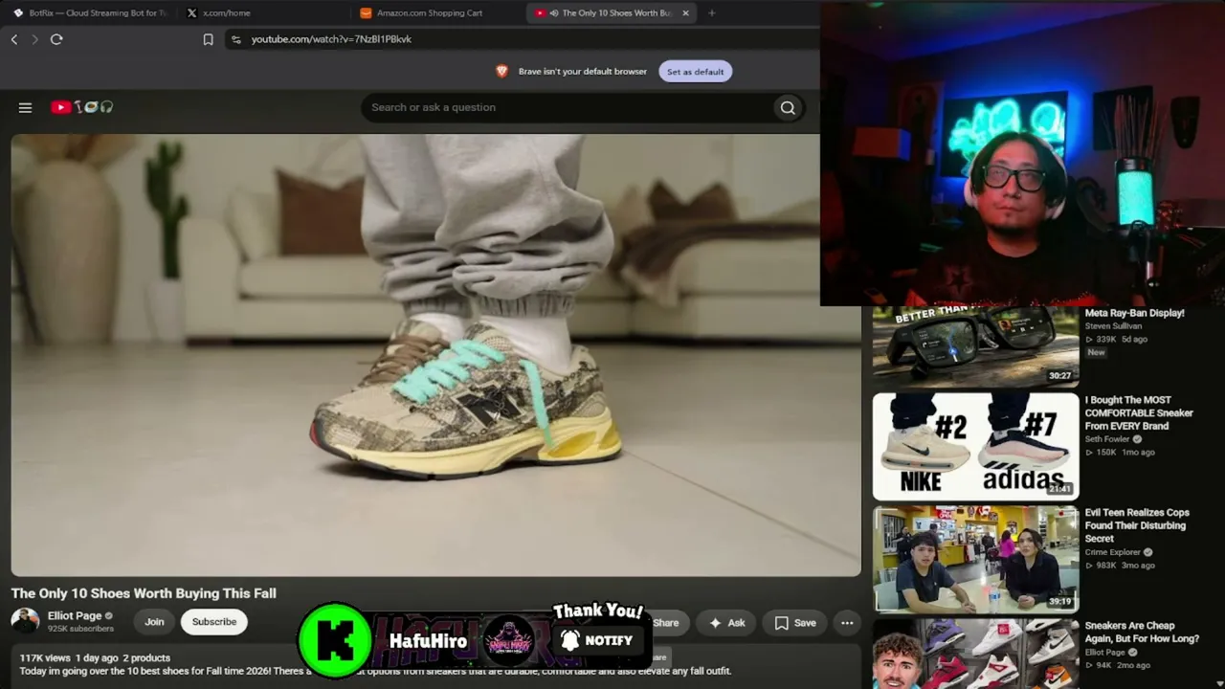The image size is (1225, 689).
Task: Open the Crime Explorer channel link
Action: [x=1112, y=552]
